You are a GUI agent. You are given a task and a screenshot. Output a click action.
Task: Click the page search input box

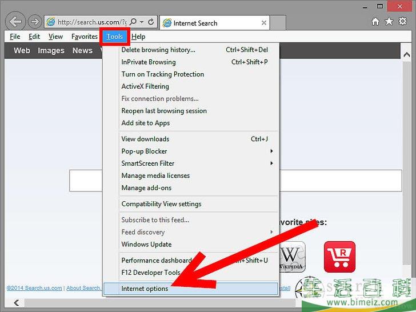point(235,181)
